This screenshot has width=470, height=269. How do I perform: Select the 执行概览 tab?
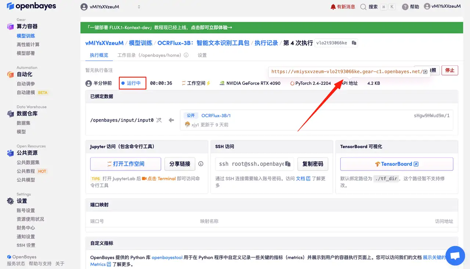(x=99, y=55)
